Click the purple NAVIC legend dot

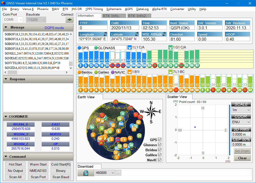click(113, 72)
